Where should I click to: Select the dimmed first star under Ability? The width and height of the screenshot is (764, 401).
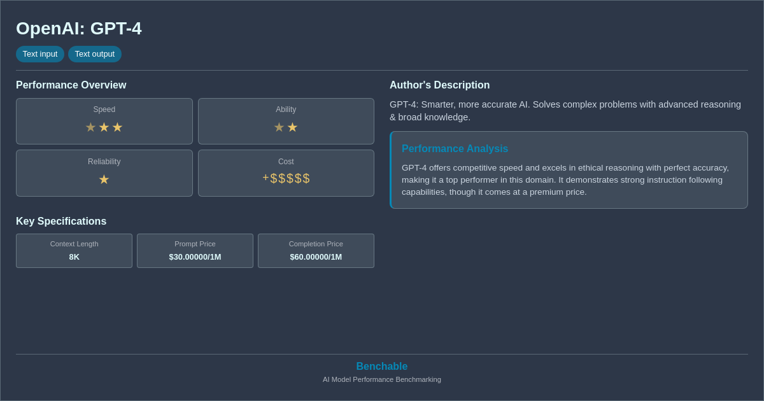tap(279, 127)
